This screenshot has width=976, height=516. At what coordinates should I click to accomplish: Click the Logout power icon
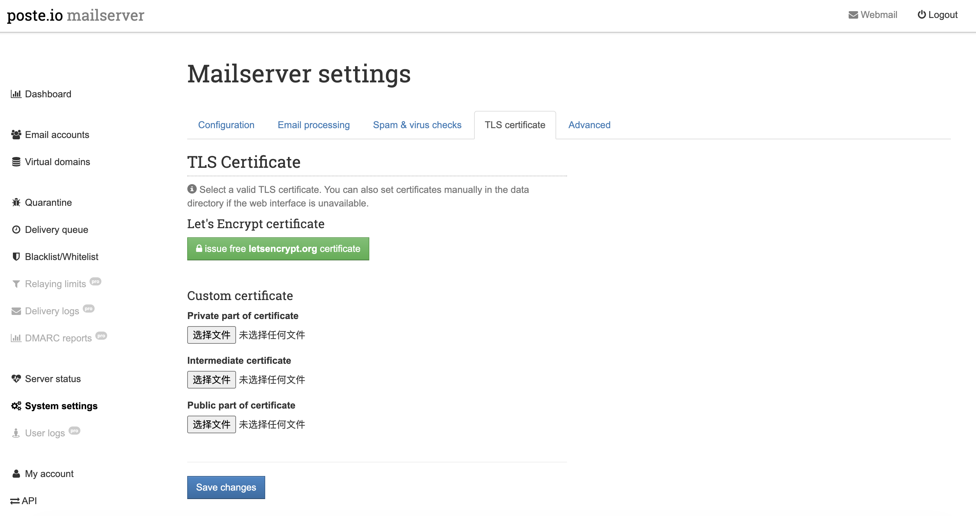click(x=921, y=15)
